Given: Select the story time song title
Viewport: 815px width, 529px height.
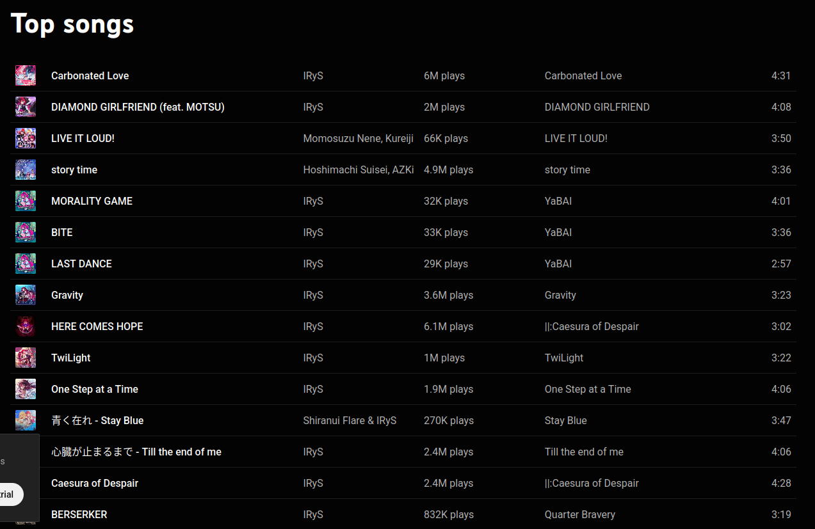Looking at the screenshot, I should 74,170.
